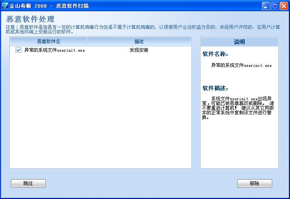The image size is (290, 199).
Task: Click the 移除 remove button
Action: (254, 183)
